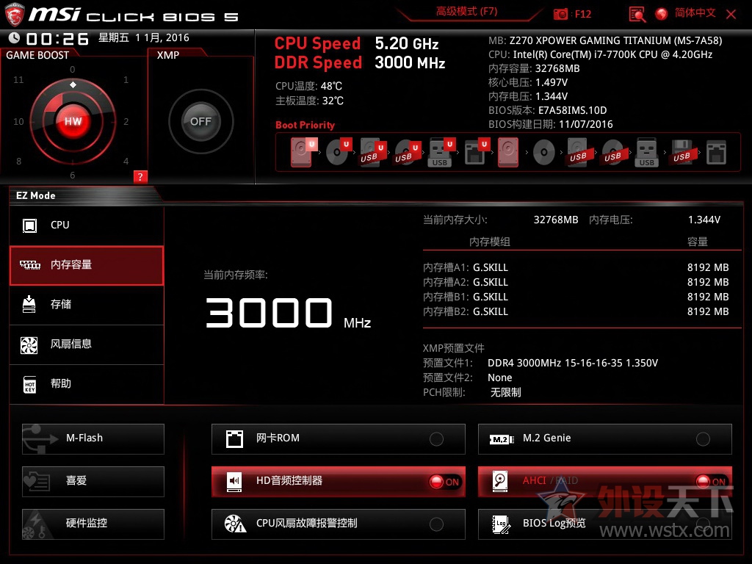Open the 风扇信息 fan info tab
Screen dimensions: 752x564
point(87,344)
